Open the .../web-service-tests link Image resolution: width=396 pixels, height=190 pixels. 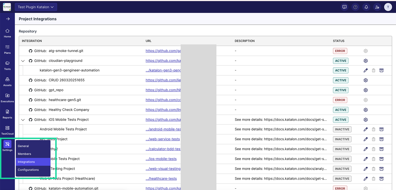click(163, 139)
